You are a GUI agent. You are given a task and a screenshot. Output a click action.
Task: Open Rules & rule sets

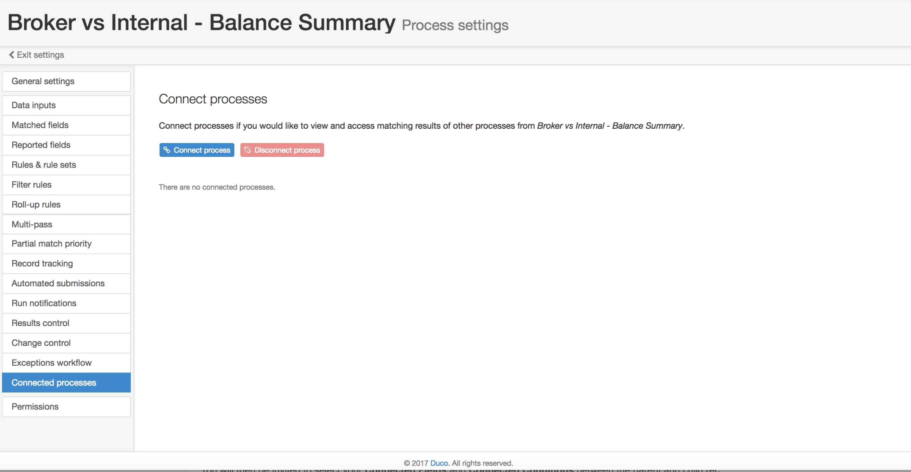66,165
